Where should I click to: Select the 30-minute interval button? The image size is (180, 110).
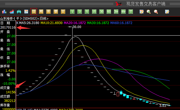102,12
